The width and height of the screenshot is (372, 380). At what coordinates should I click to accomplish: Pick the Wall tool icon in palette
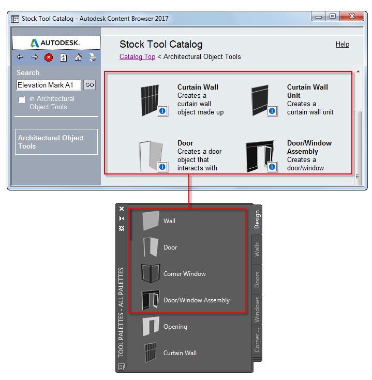[x=151, y=221]
